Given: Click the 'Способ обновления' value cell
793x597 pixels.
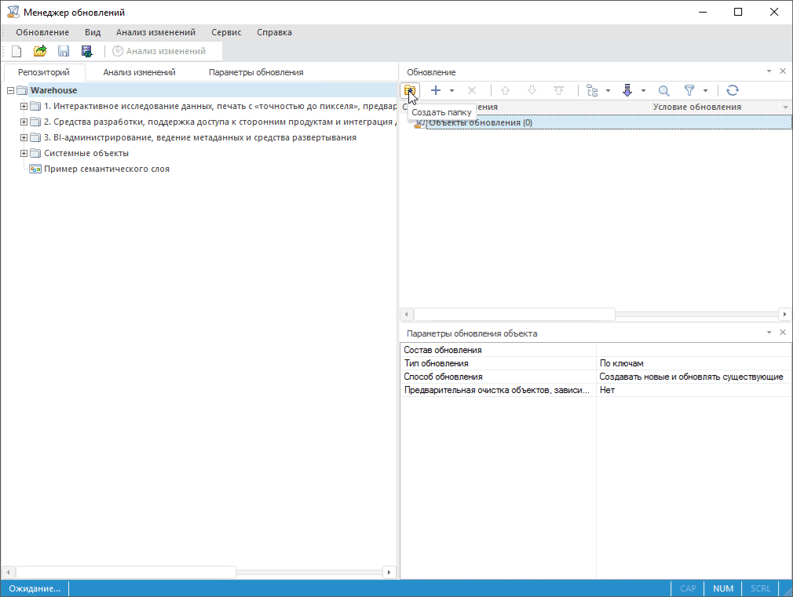Looking at the screenshot, I should [691, 377].
